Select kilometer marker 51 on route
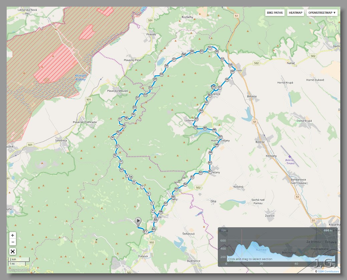The image size is (347, 280). point(210,171)
